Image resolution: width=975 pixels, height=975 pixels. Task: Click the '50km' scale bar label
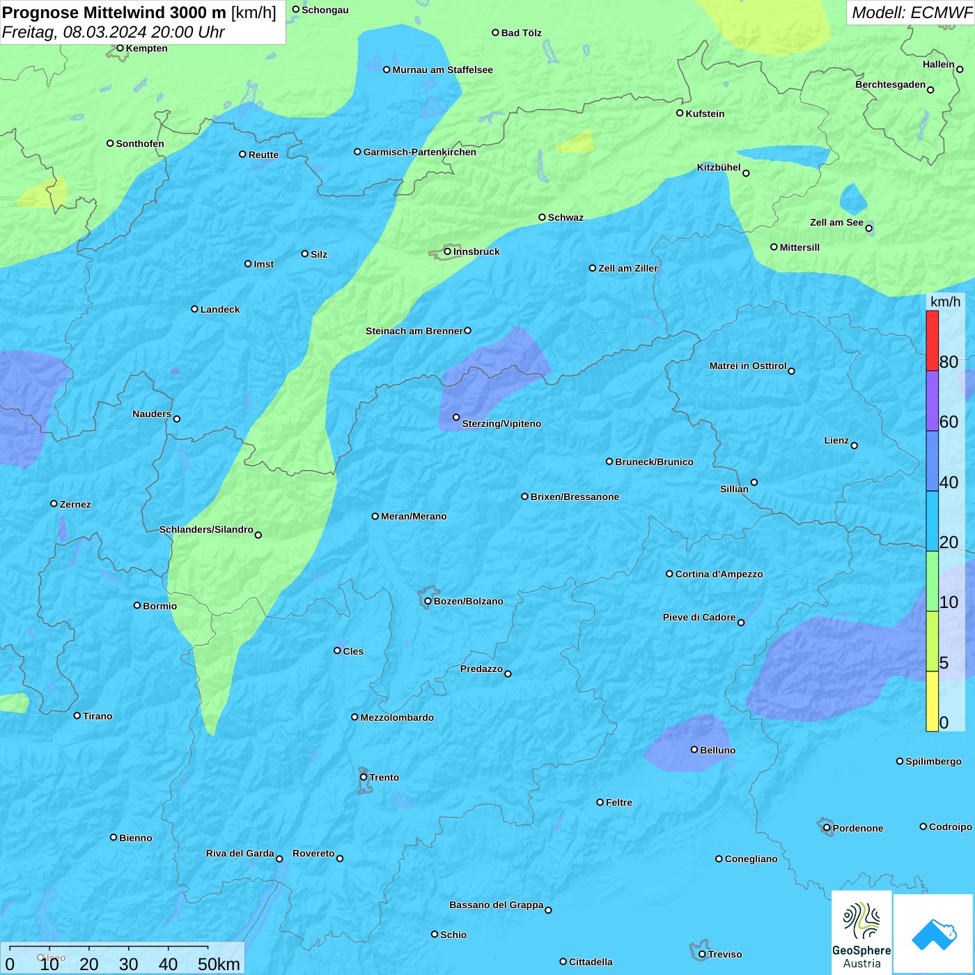click(x=219, y=964)
